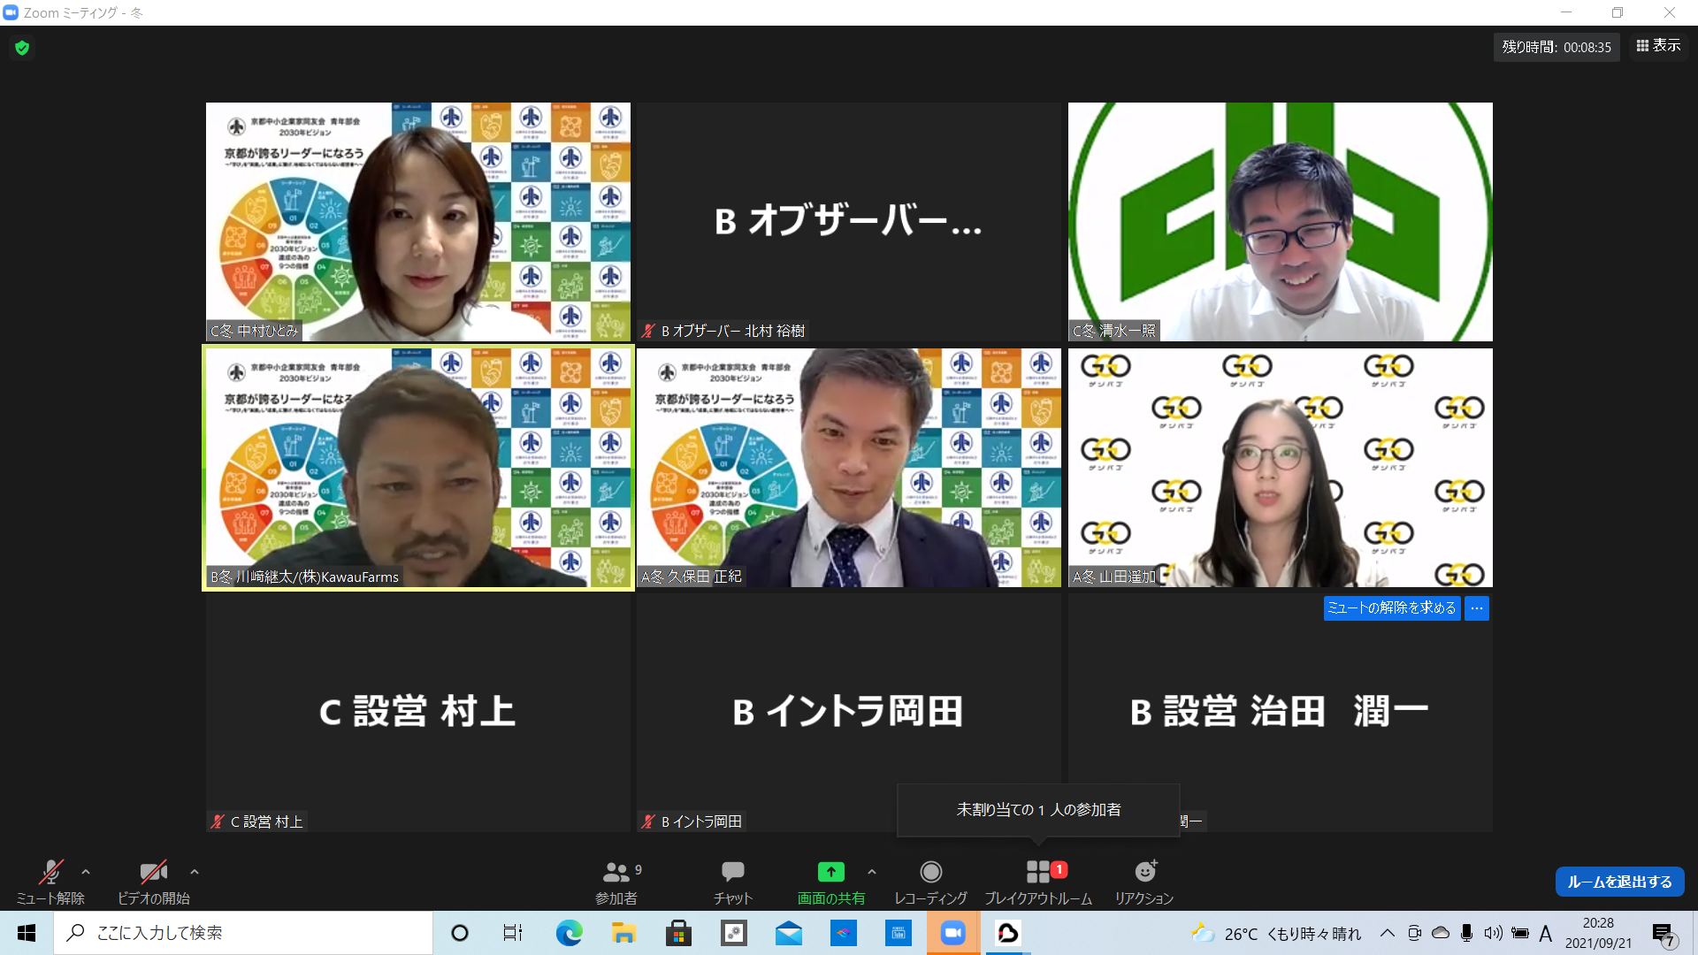Select the C 設営 村上 tile
This screenshot has width=1698, height=955.
418,713
